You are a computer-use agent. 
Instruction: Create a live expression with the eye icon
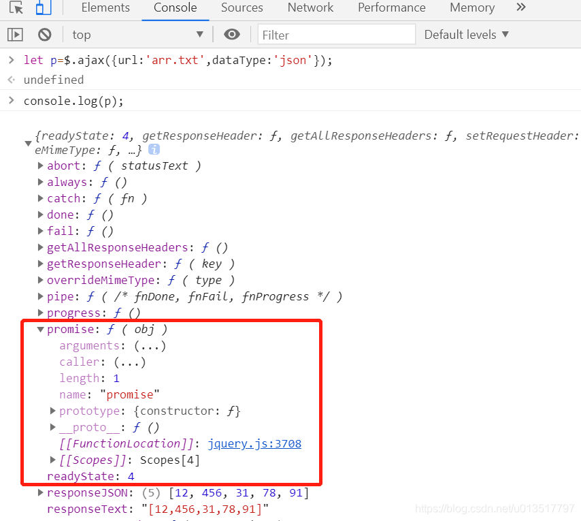point(231,34)
